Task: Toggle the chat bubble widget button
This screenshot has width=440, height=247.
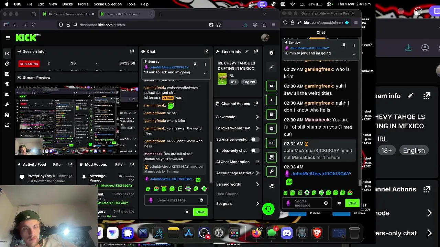Action: (271, 129)
